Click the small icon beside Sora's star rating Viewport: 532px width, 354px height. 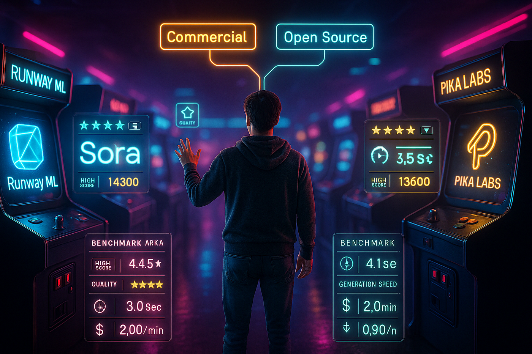135,126
